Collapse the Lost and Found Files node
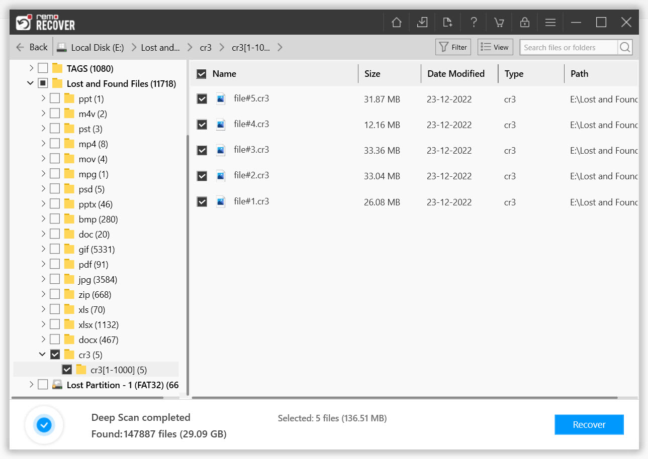 click(30, 83)
